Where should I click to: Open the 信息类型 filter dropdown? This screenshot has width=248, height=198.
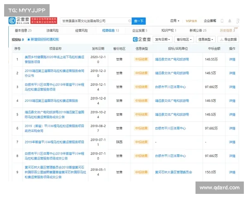pos(205,39)
